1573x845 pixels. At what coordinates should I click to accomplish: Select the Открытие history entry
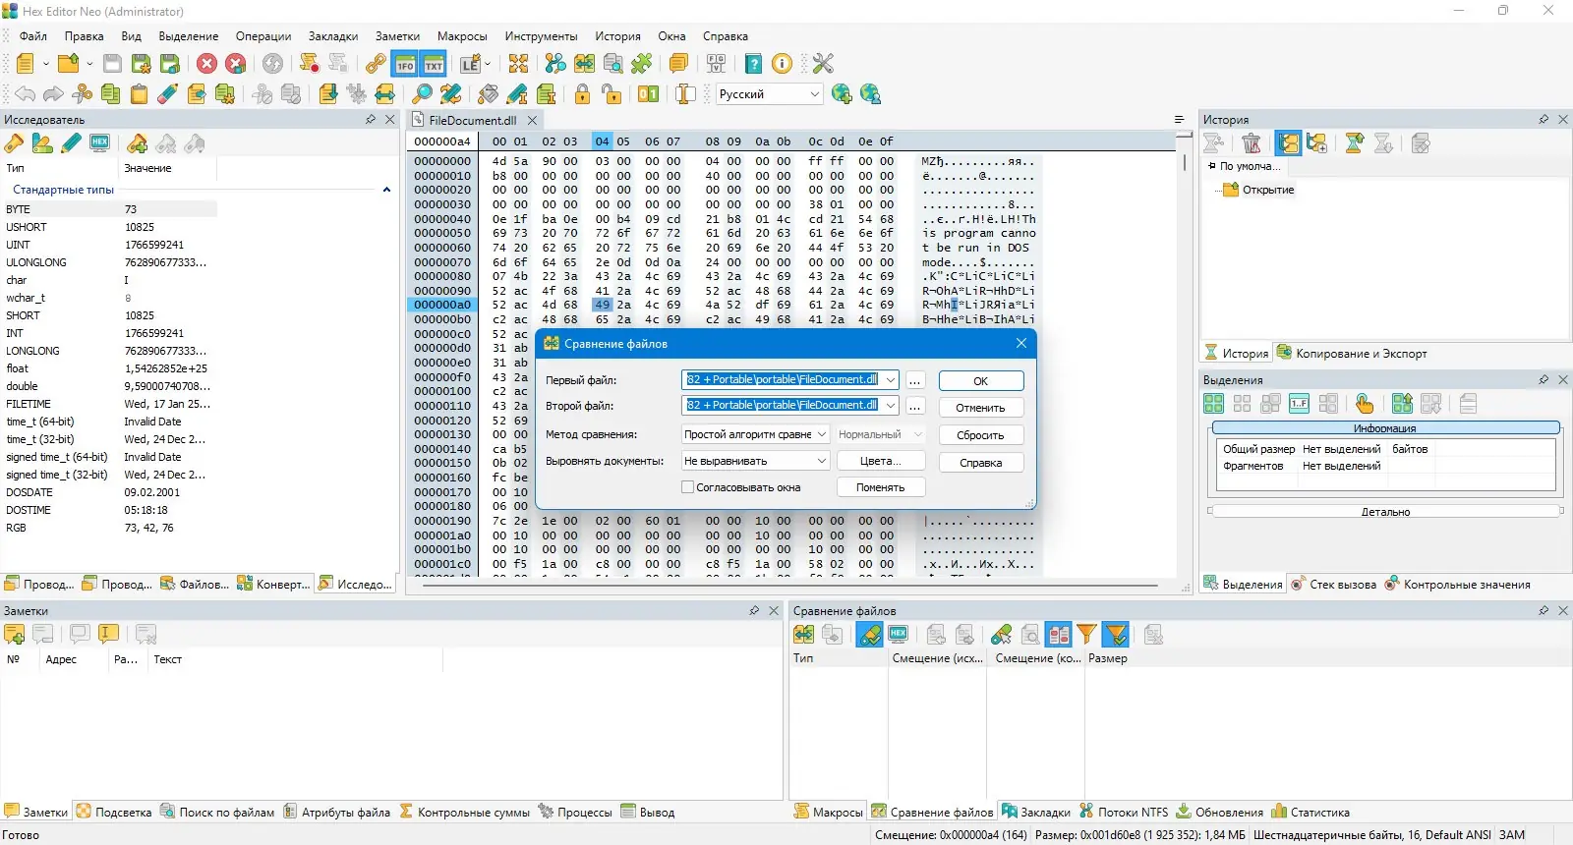coord(1268,190)
